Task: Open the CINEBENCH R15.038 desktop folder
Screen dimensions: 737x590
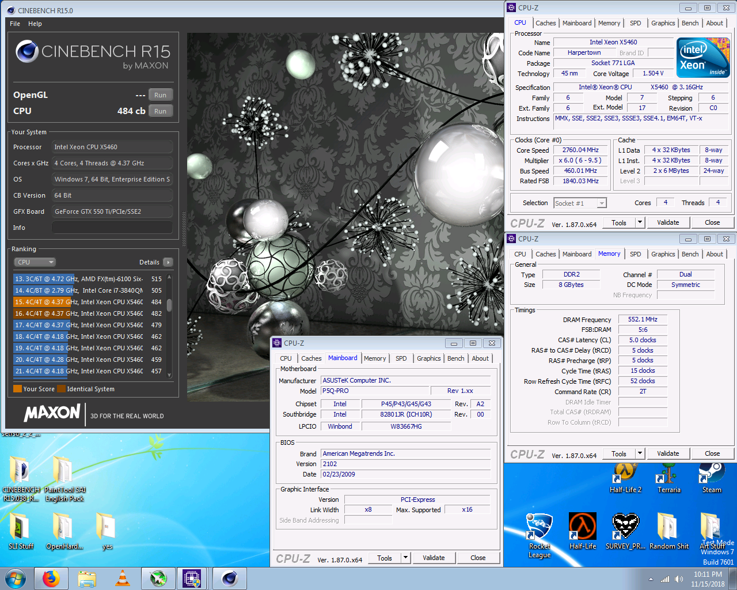Action: click(x=21, y=478)
